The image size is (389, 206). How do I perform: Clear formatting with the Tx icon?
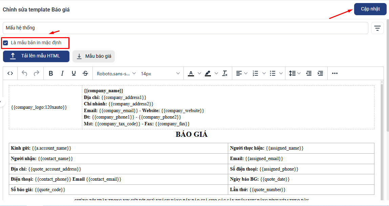point(225,73)
